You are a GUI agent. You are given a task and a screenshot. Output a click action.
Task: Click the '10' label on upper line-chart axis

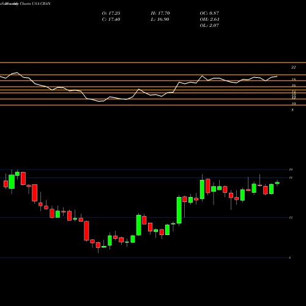[x=294, y=103]
